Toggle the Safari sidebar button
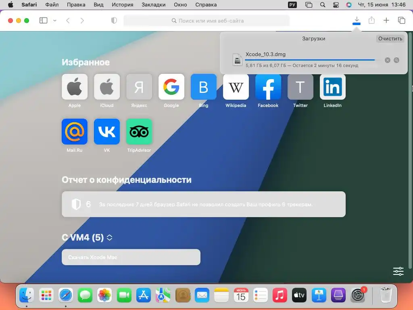This screenshot has width=413, height=310. pos(43,21)
